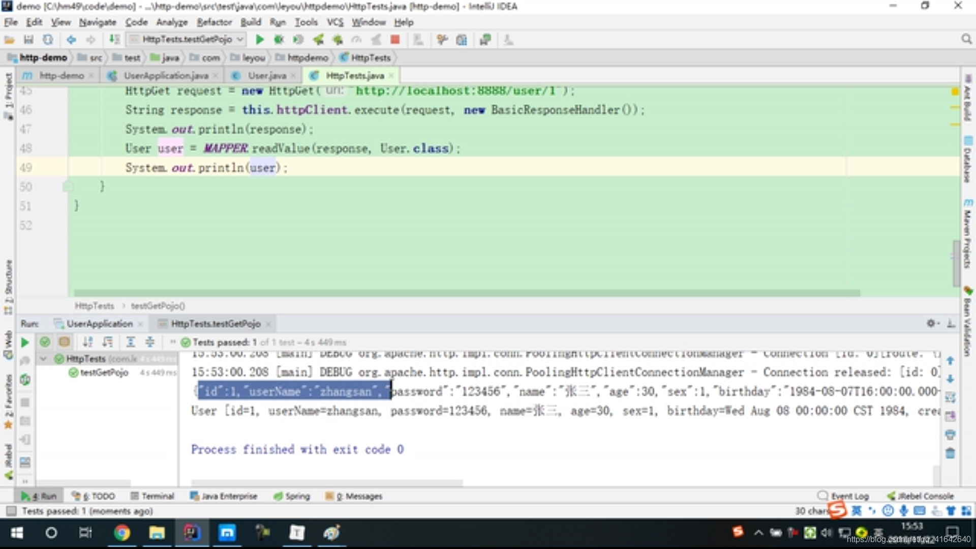Click the Rerun green arrow in Run panel
Viewport: 976px width, 549px height.
pos(24,343)
